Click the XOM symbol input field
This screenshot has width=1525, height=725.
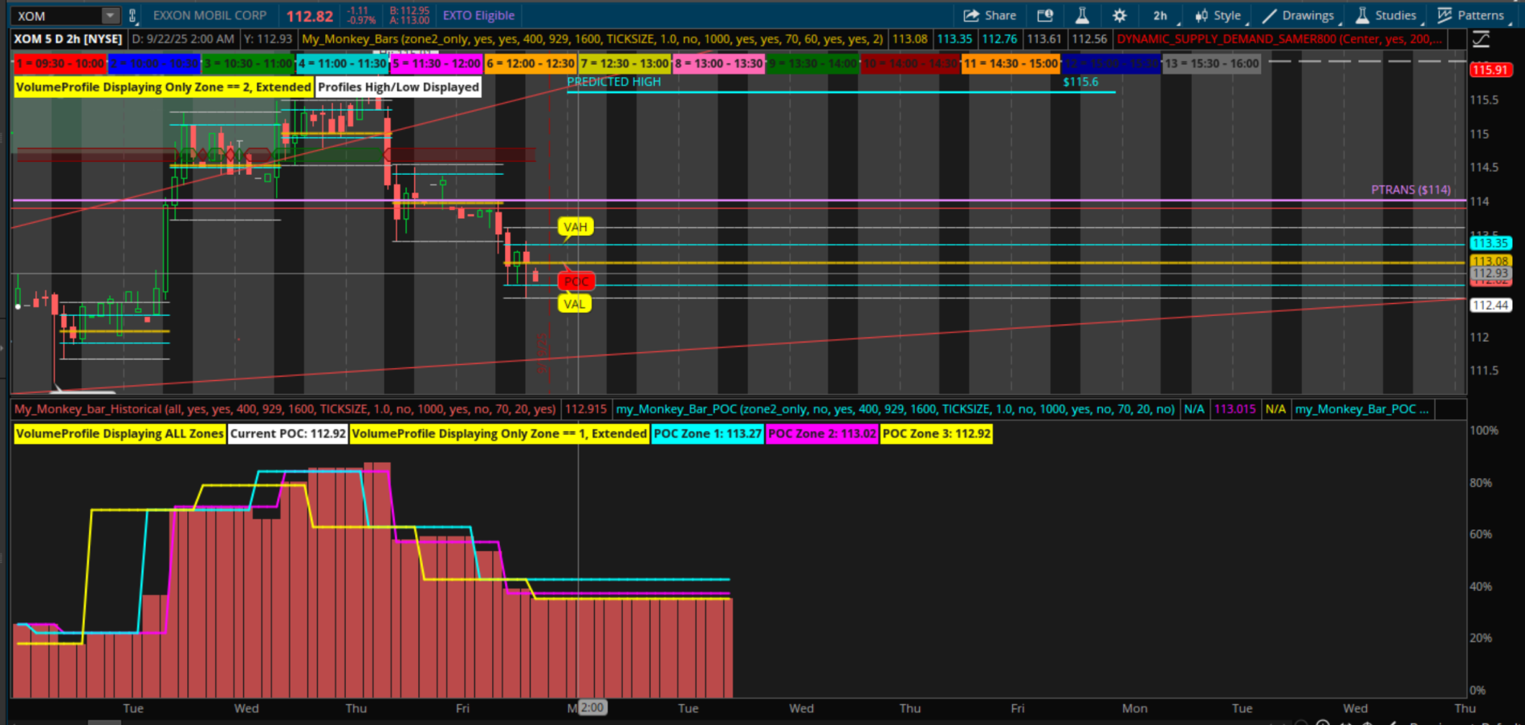[56, 15]
